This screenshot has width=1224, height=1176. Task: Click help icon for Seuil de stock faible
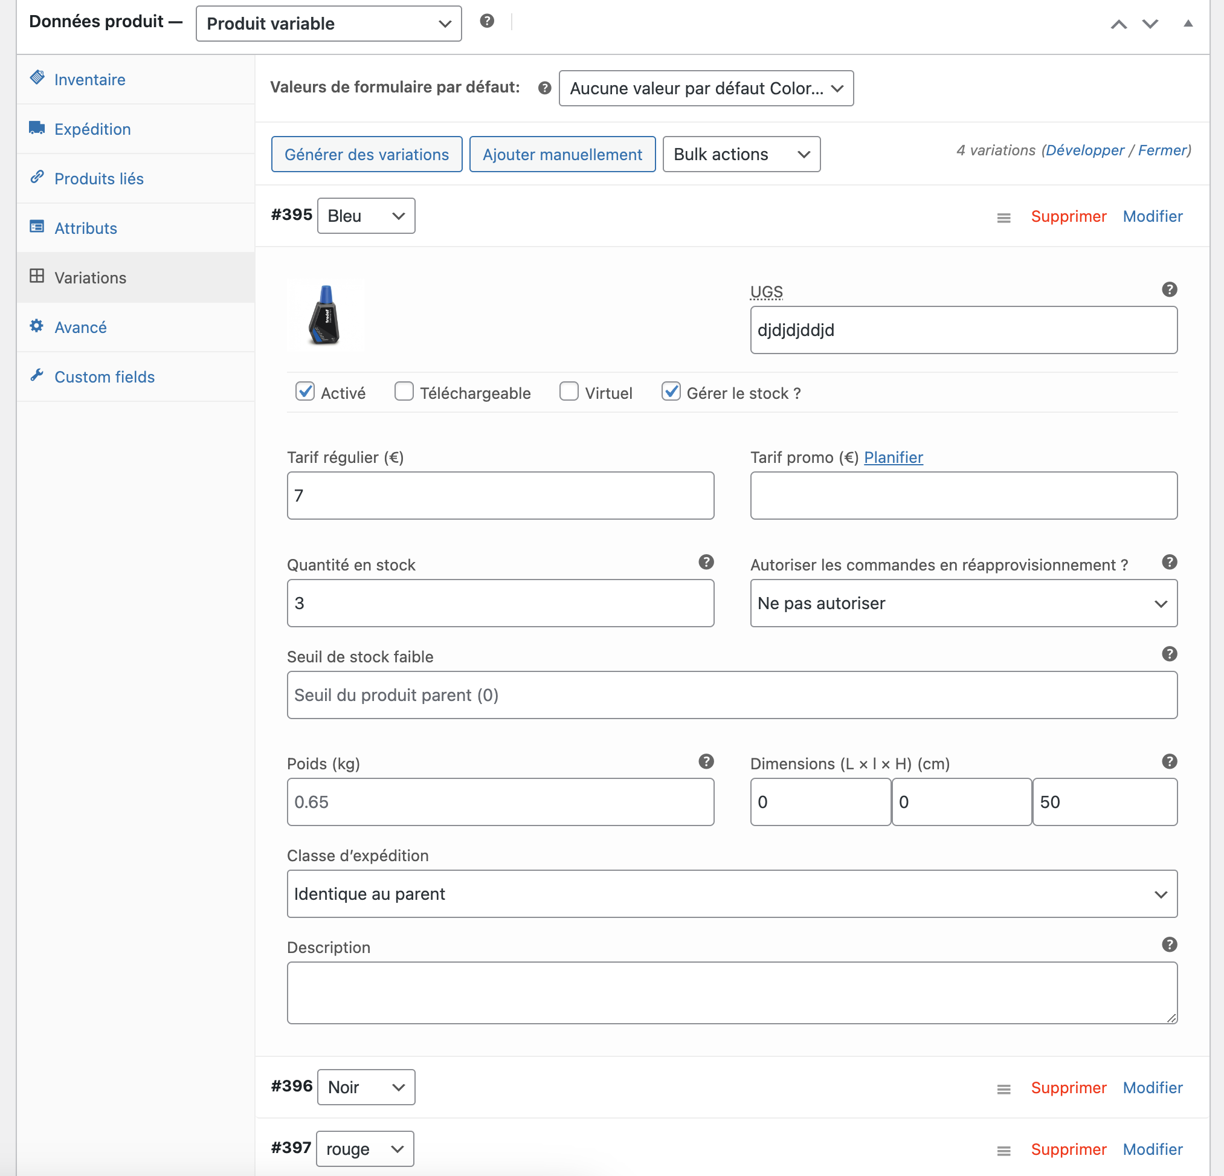[x=1169, y=654]
